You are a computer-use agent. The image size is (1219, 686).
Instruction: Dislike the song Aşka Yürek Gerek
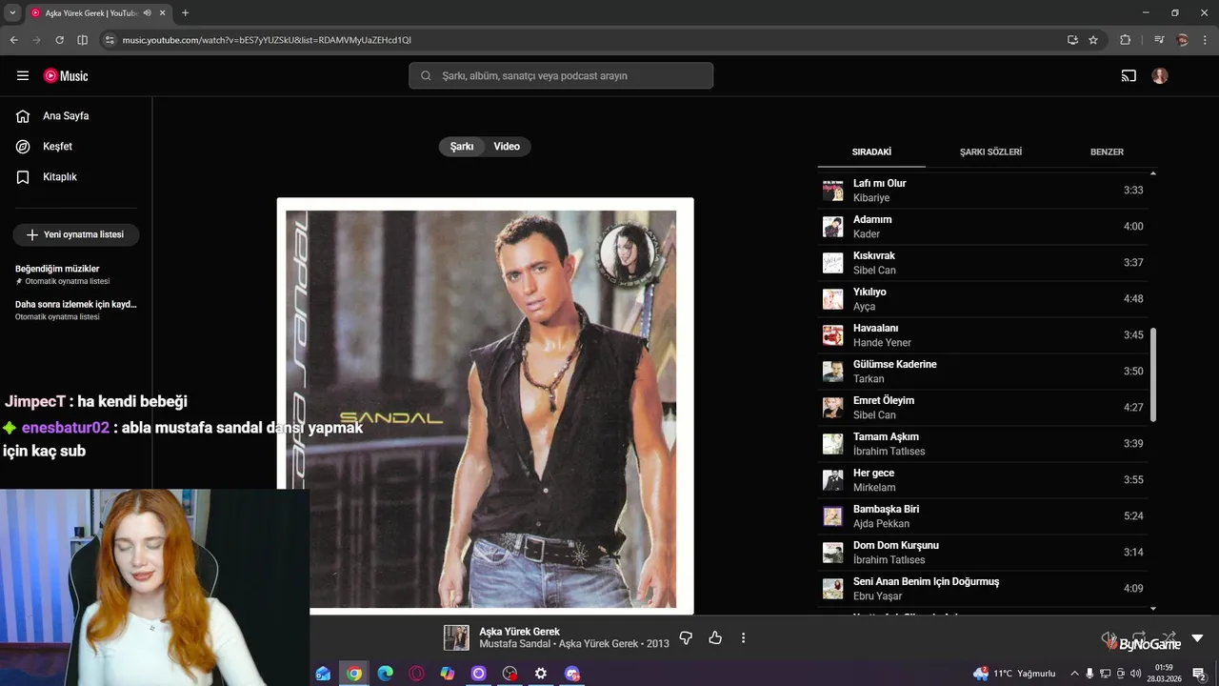coord(686,638)
